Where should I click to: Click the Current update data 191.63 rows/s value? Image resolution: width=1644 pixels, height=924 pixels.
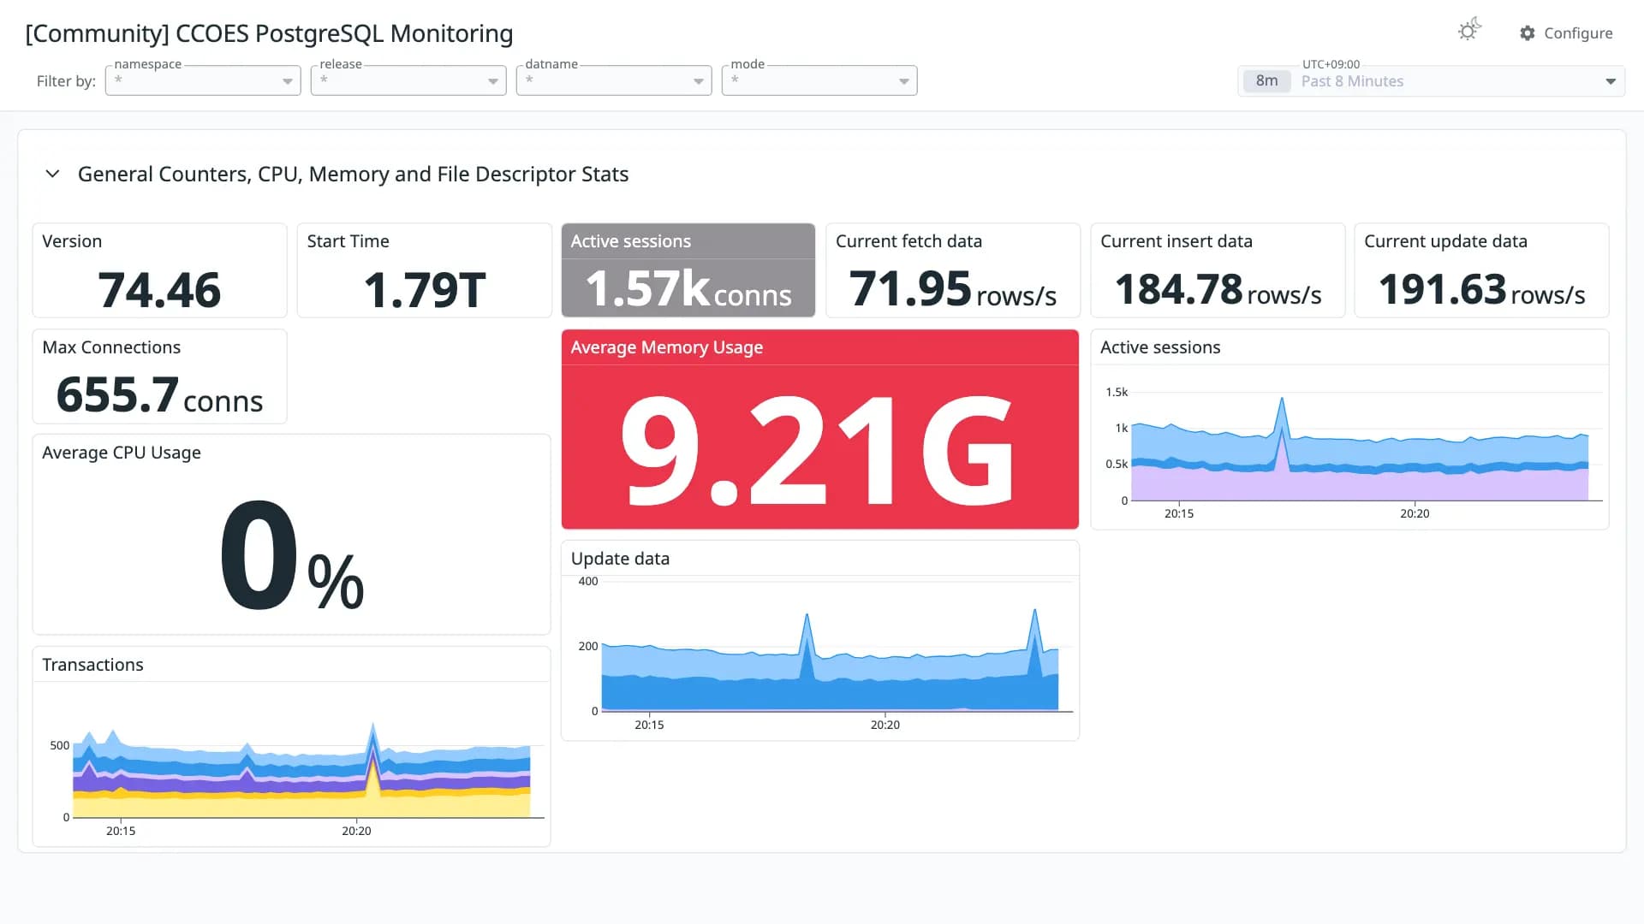click(x=1481, y=289)
